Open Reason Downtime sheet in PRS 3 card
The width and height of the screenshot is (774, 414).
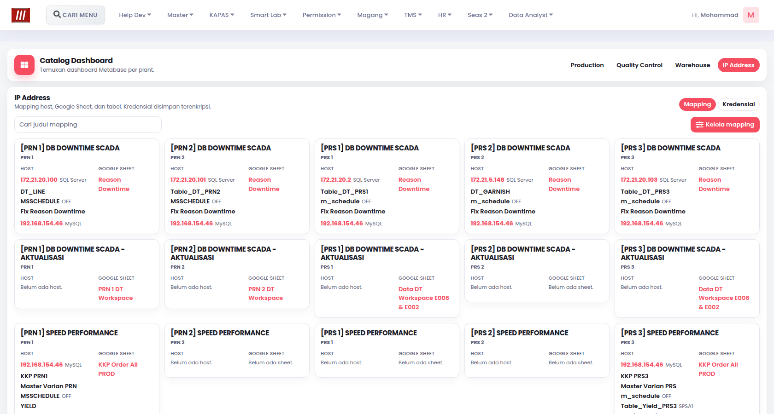(714, 184)
